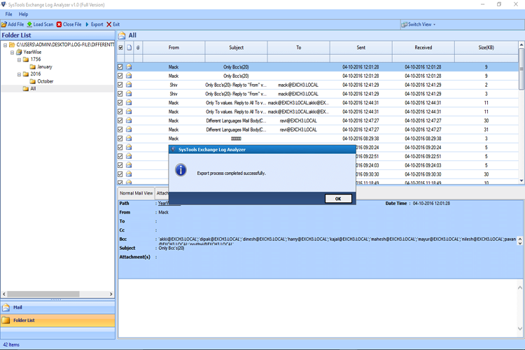
Task: Collapse the 1756 folder node
Action: pyautogui.click(x=19, y=59)
